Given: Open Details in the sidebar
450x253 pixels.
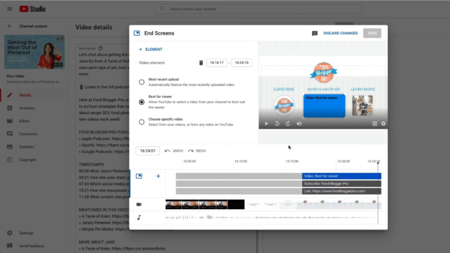Looking at the screenshot, I should tap(25, 95).
